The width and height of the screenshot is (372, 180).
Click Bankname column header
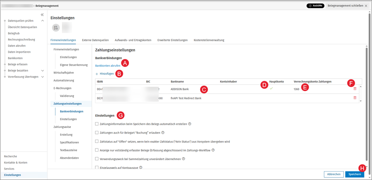tap(177, 82)
